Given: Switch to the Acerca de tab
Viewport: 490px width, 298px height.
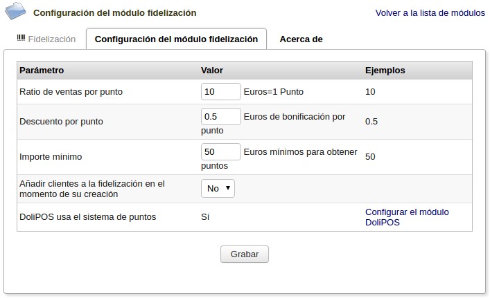Looking at the screenshot, I should click(x=301, y=39).
